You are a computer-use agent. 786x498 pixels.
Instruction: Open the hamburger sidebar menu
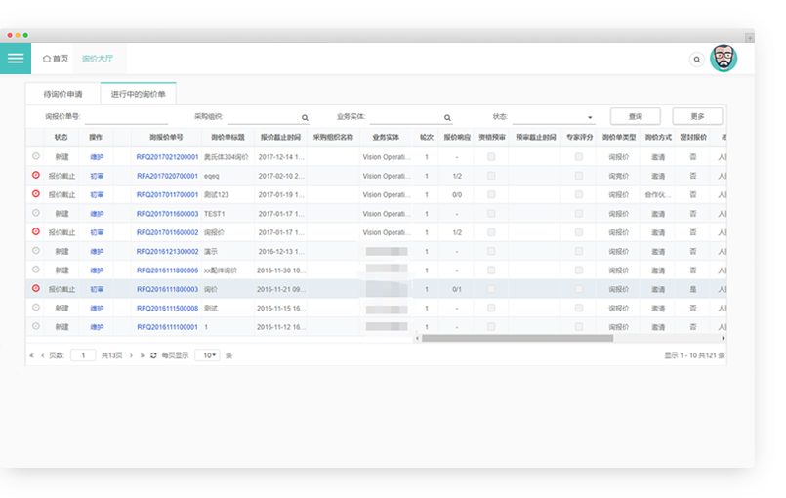click(x=16, y=58)
